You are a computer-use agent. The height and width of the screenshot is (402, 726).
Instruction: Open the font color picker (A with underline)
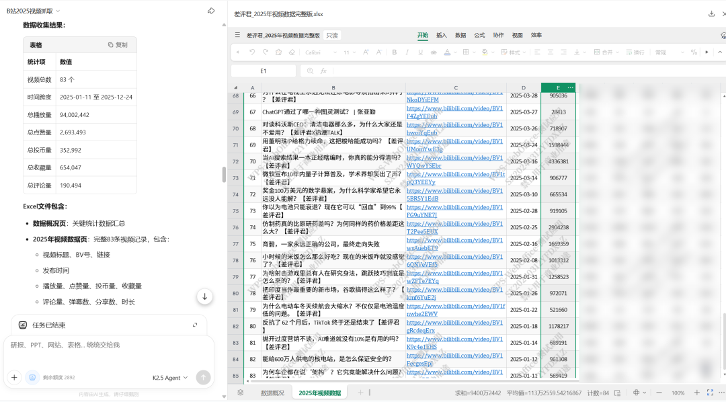point(447,52)
